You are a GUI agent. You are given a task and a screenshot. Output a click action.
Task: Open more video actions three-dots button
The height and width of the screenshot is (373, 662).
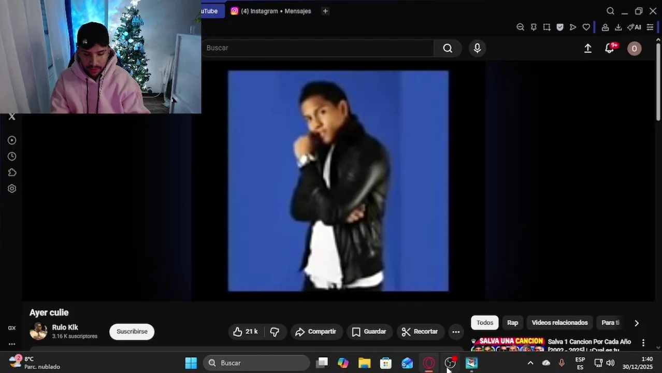point(456,332)
